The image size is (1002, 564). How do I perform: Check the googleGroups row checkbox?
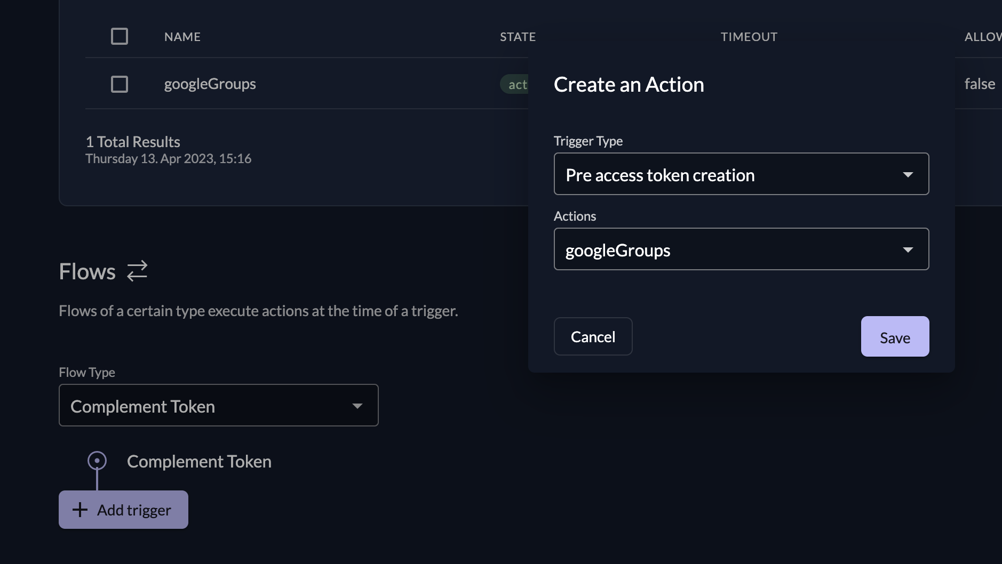[120, 84]
